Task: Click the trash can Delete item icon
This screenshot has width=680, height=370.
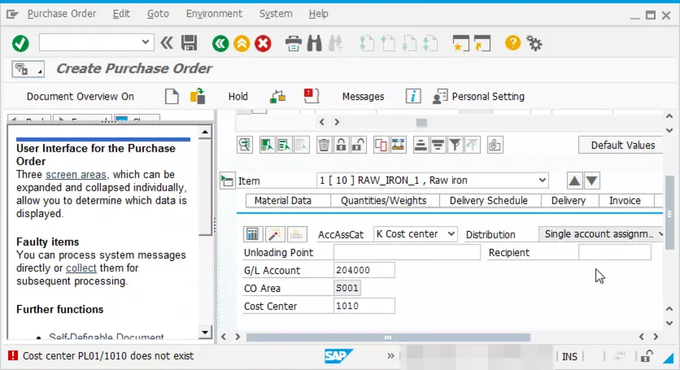Action: click(324, 145)
